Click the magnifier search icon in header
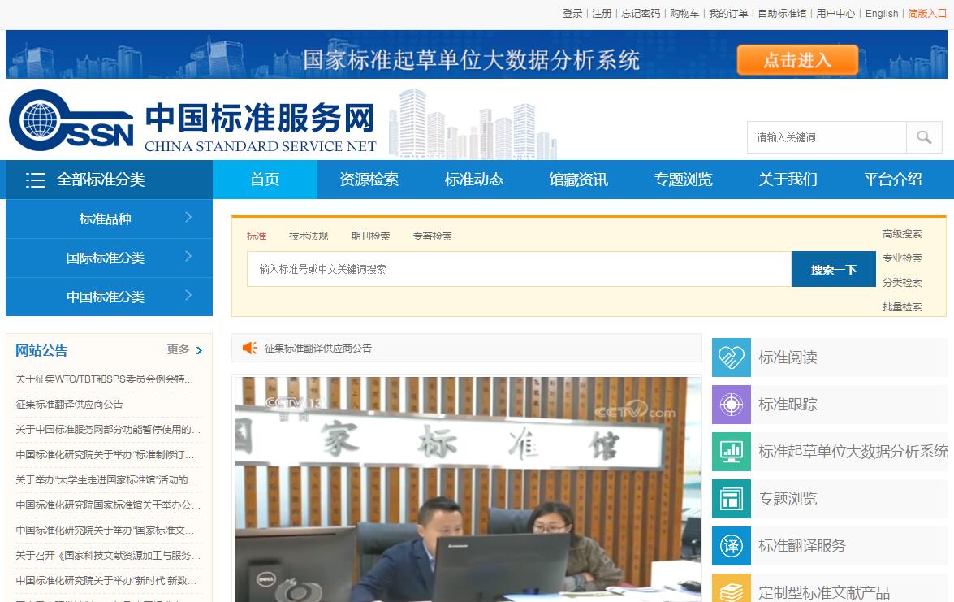954x602 pixels. point(924,137)
